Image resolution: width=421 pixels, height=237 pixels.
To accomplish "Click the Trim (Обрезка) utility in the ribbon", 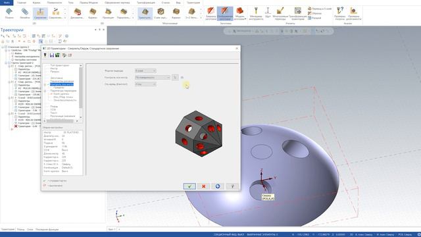I will pyautogui.click(x=314, y=13).
